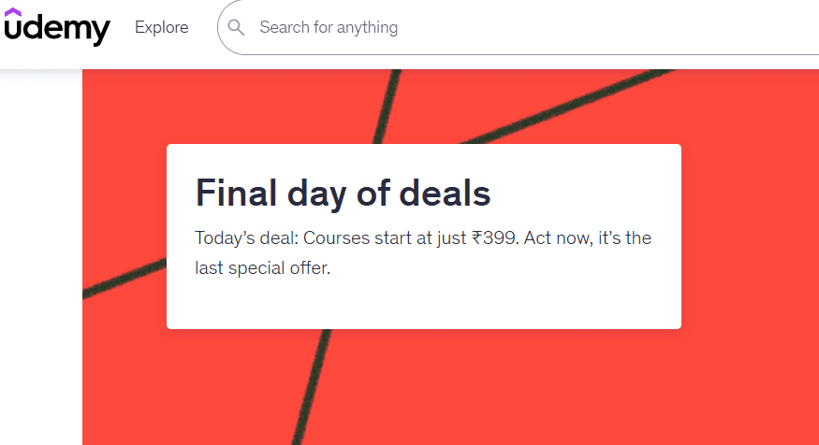Click the purple accent above Udemy logo
819x445 pixels.
(13, 12)
